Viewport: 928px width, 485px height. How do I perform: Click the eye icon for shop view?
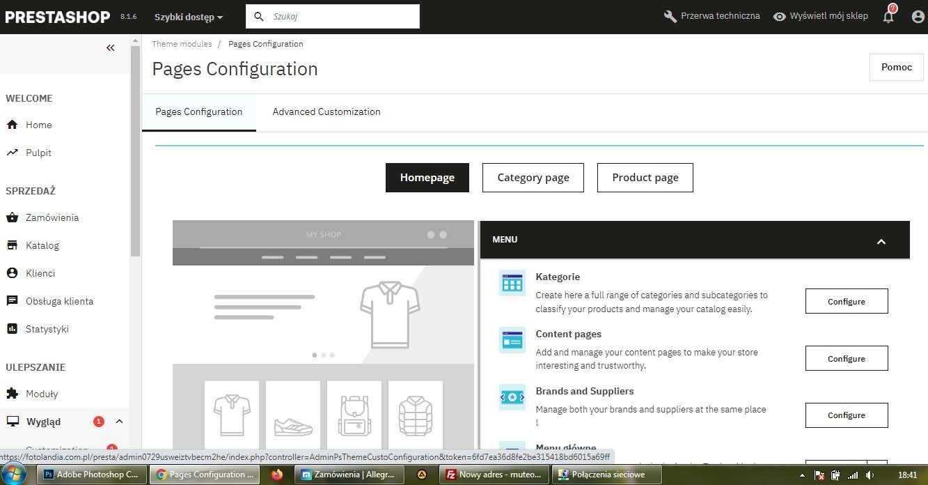[x=780, y=17]
